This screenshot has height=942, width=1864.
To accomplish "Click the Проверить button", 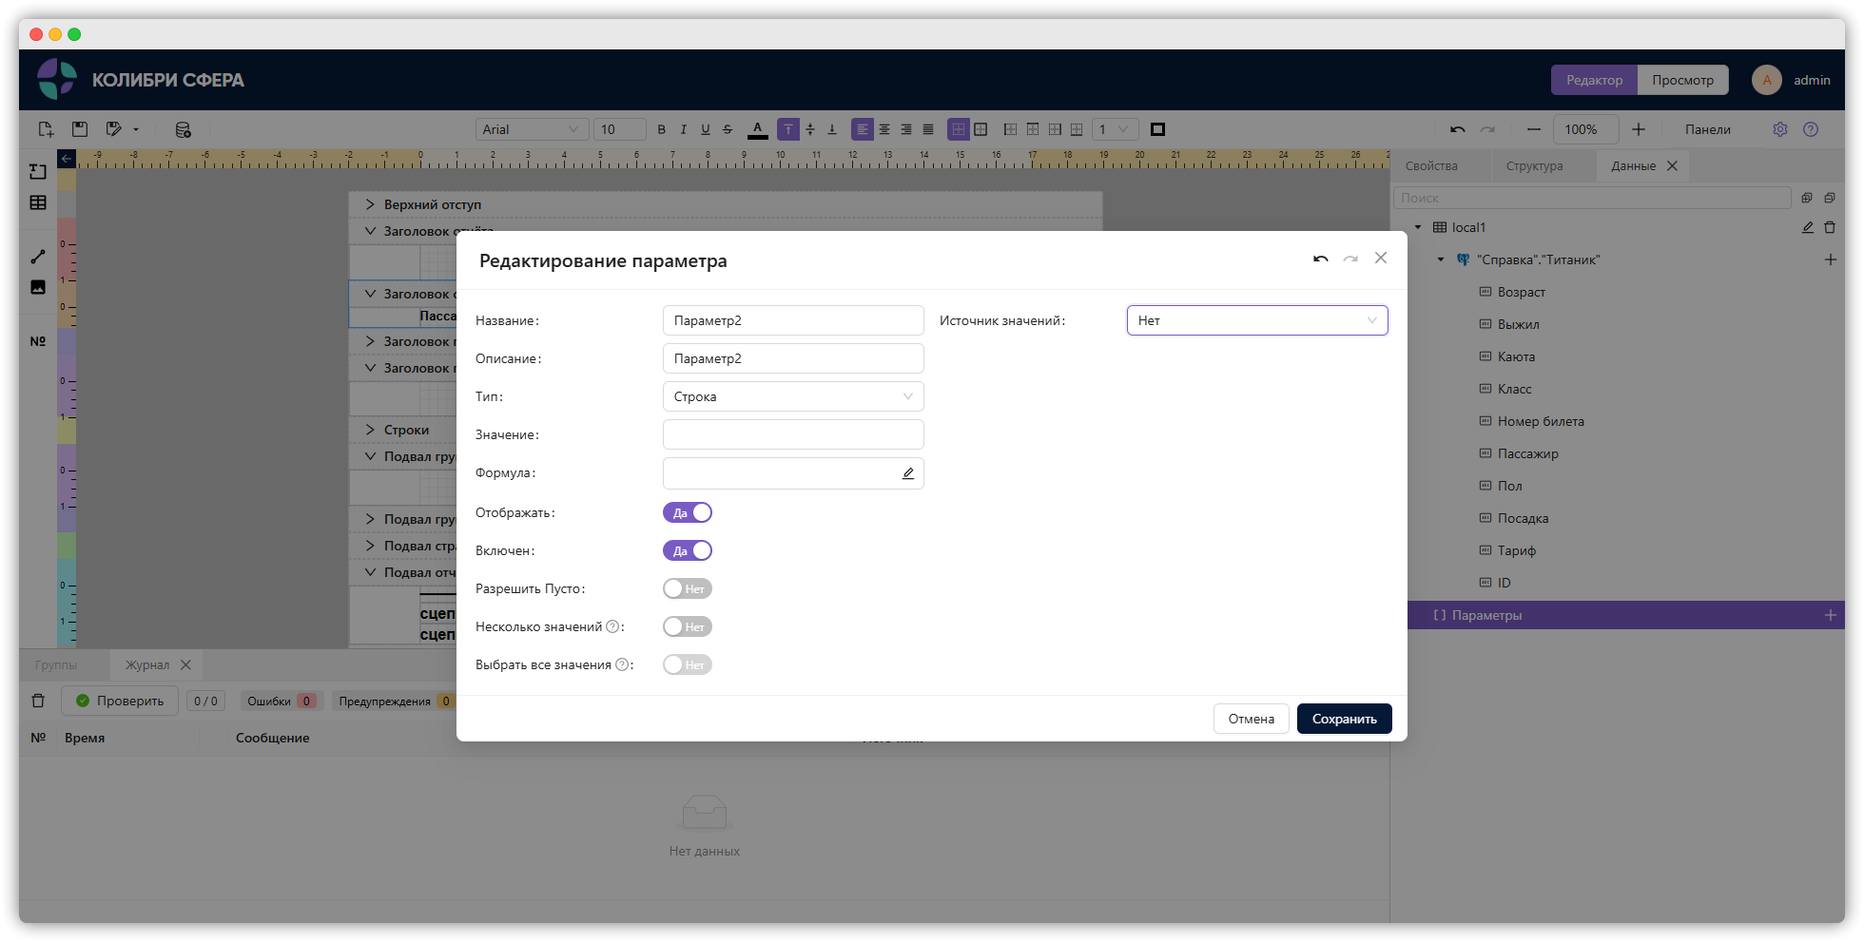I will [x=120, y=701].
